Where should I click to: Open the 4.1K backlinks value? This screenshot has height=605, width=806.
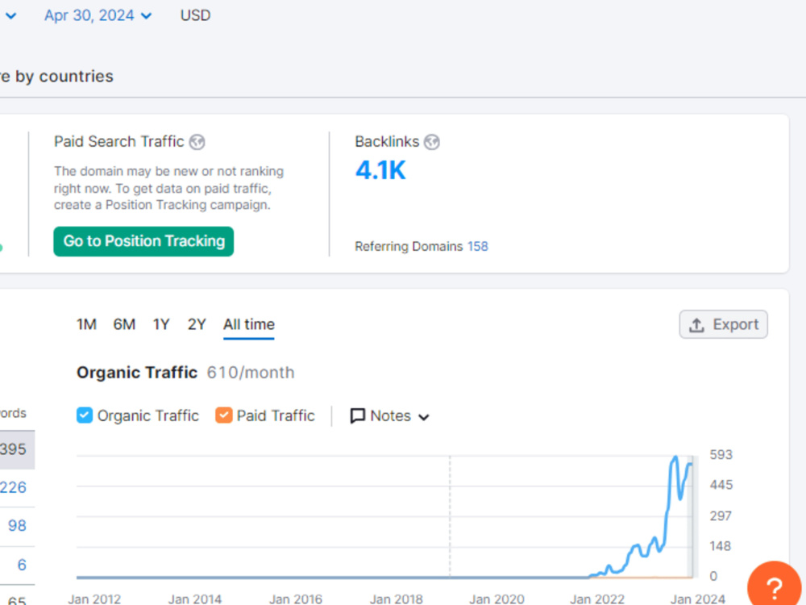point(380,170)
